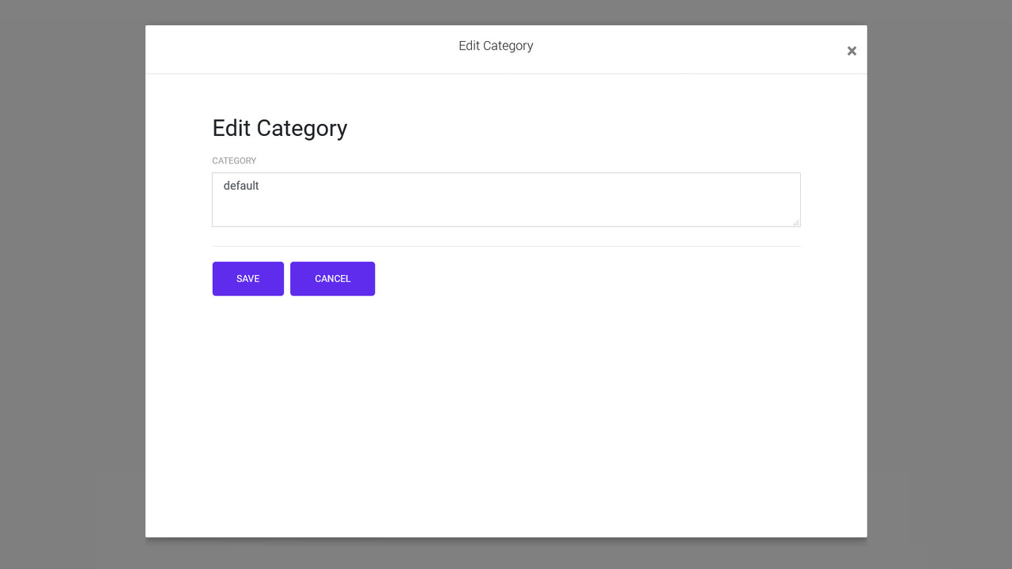The image size is (1012, 569).
Task: Close the Edit Category modal with the X
Action: [x=852, y=51]
